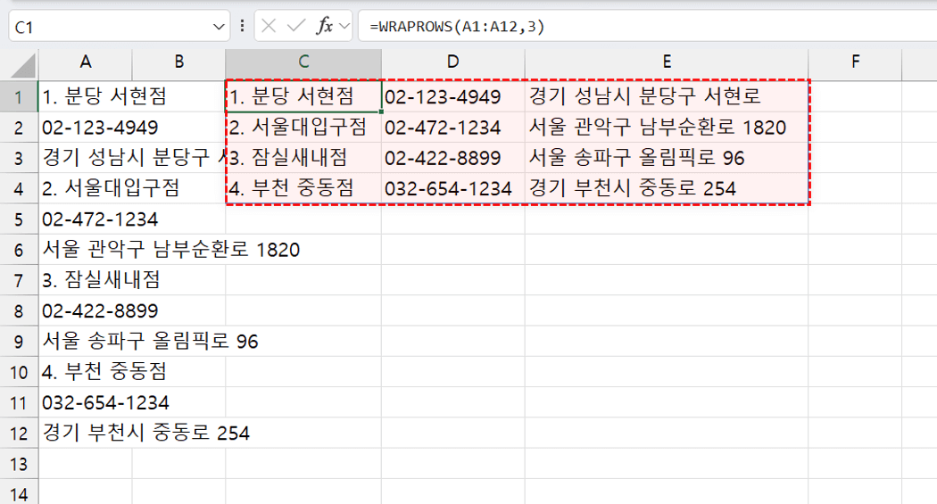
Task: Click cell E3 '서울 송파구 올림픽로 96'
Action: [x=667, y=158]
